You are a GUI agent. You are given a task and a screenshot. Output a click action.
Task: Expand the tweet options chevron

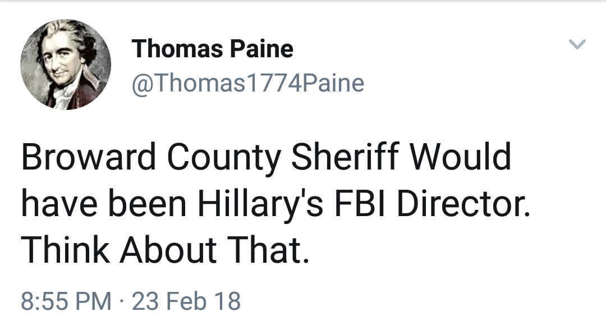[x=577, y=44]
